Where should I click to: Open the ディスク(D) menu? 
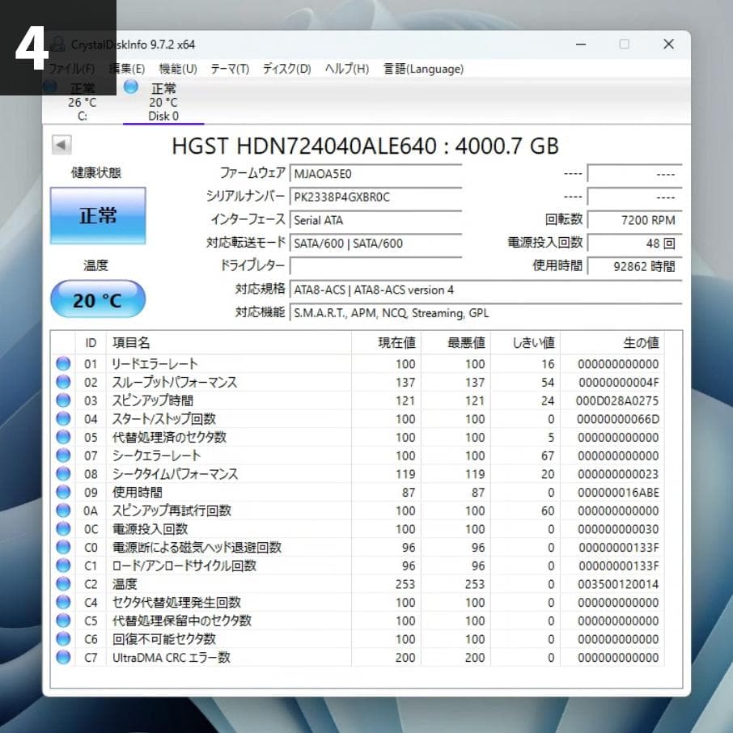pyautogui.click(x=285, y=69)
